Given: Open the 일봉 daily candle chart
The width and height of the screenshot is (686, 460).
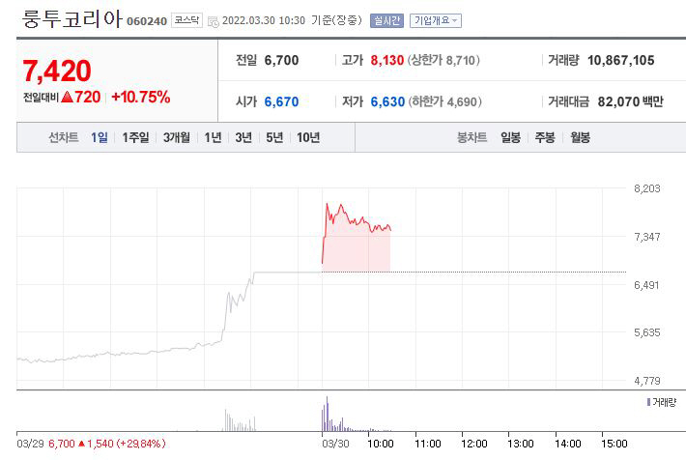Looking at the screenshot, I should point(510,137).
